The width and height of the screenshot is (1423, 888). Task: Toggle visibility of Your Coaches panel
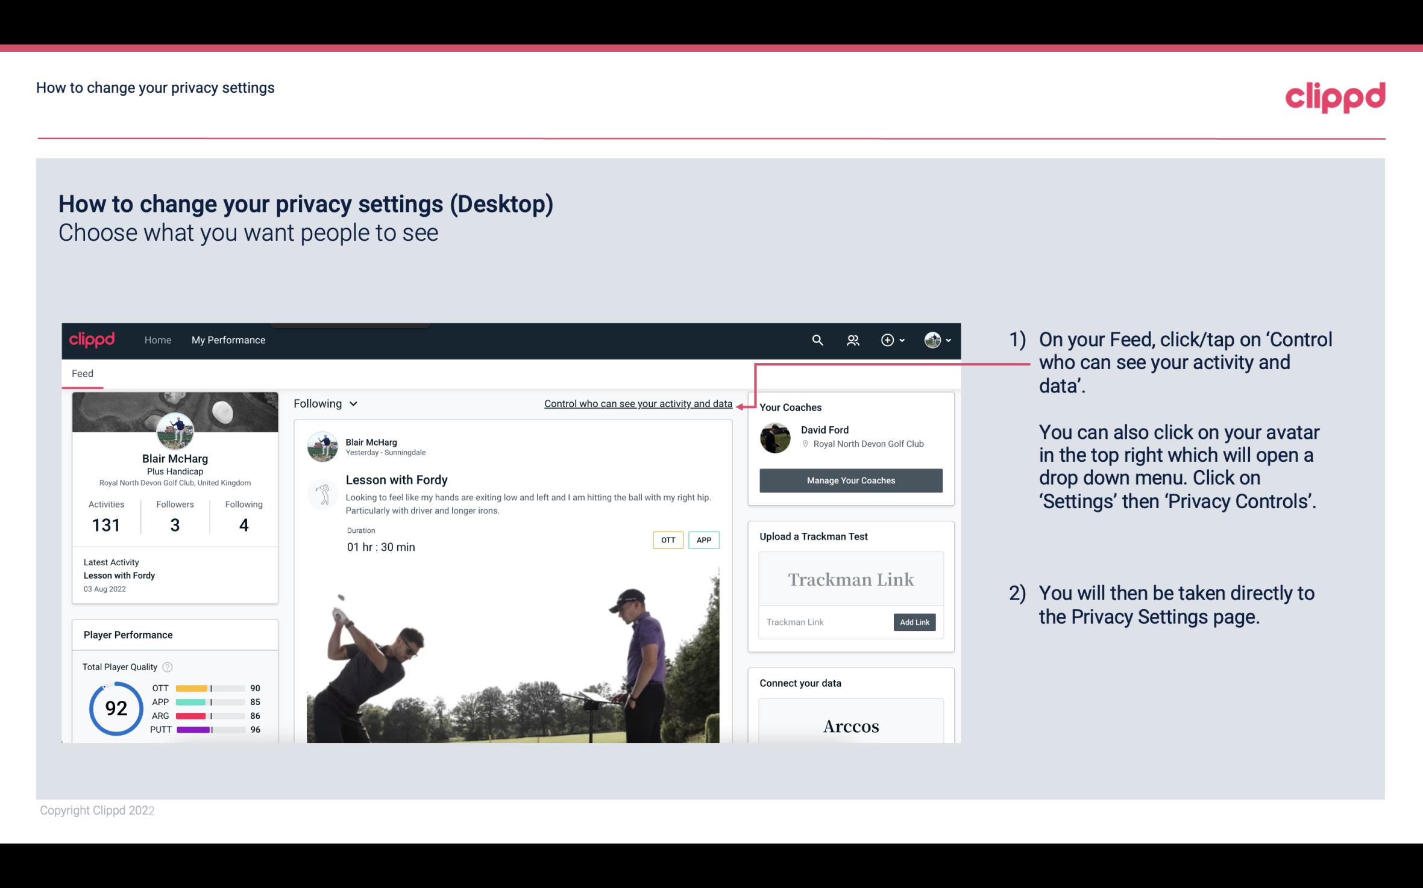pos(791,407)
